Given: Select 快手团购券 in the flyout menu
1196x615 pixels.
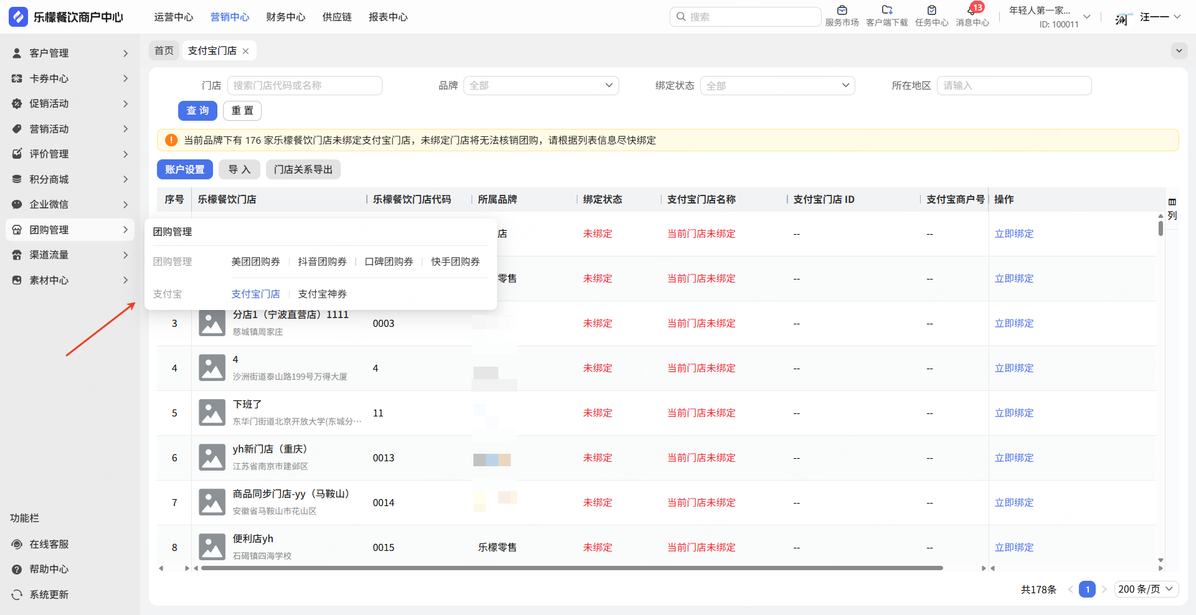Looking at the screenshot, I should pos(455,262).
